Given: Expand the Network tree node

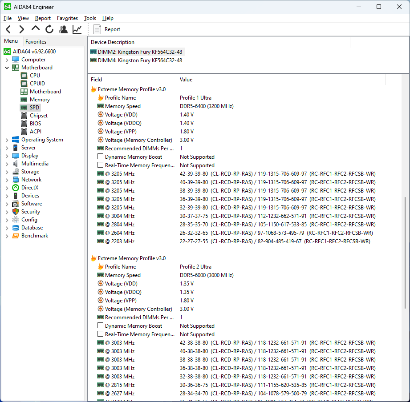Looking at the screenshot, I should [7, 180].
